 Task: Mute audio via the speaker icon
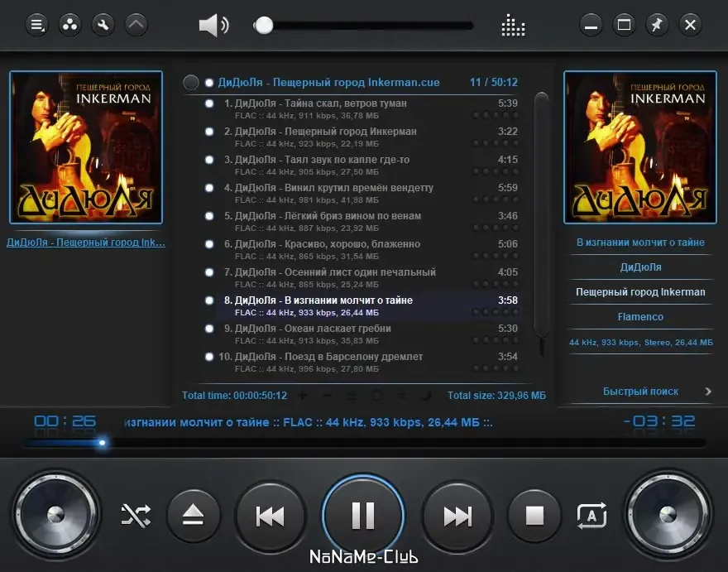click(x=213, y=25)
